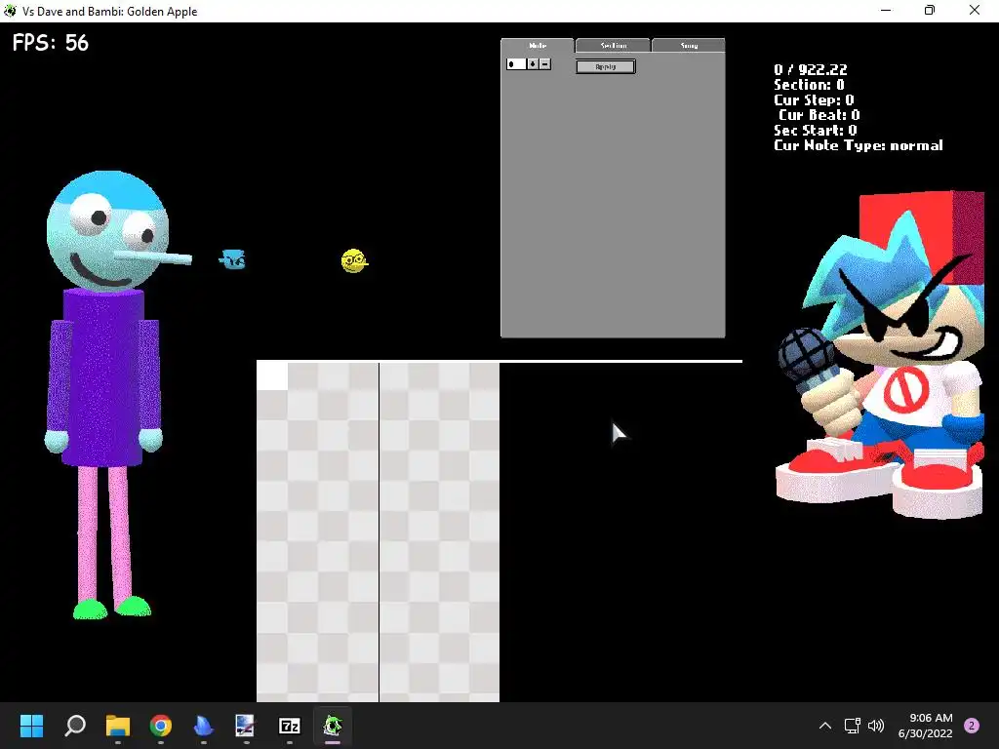Open taskbar Search magnifier
Image resolution: width=999 pixels, height=749 pixels.
75,726
